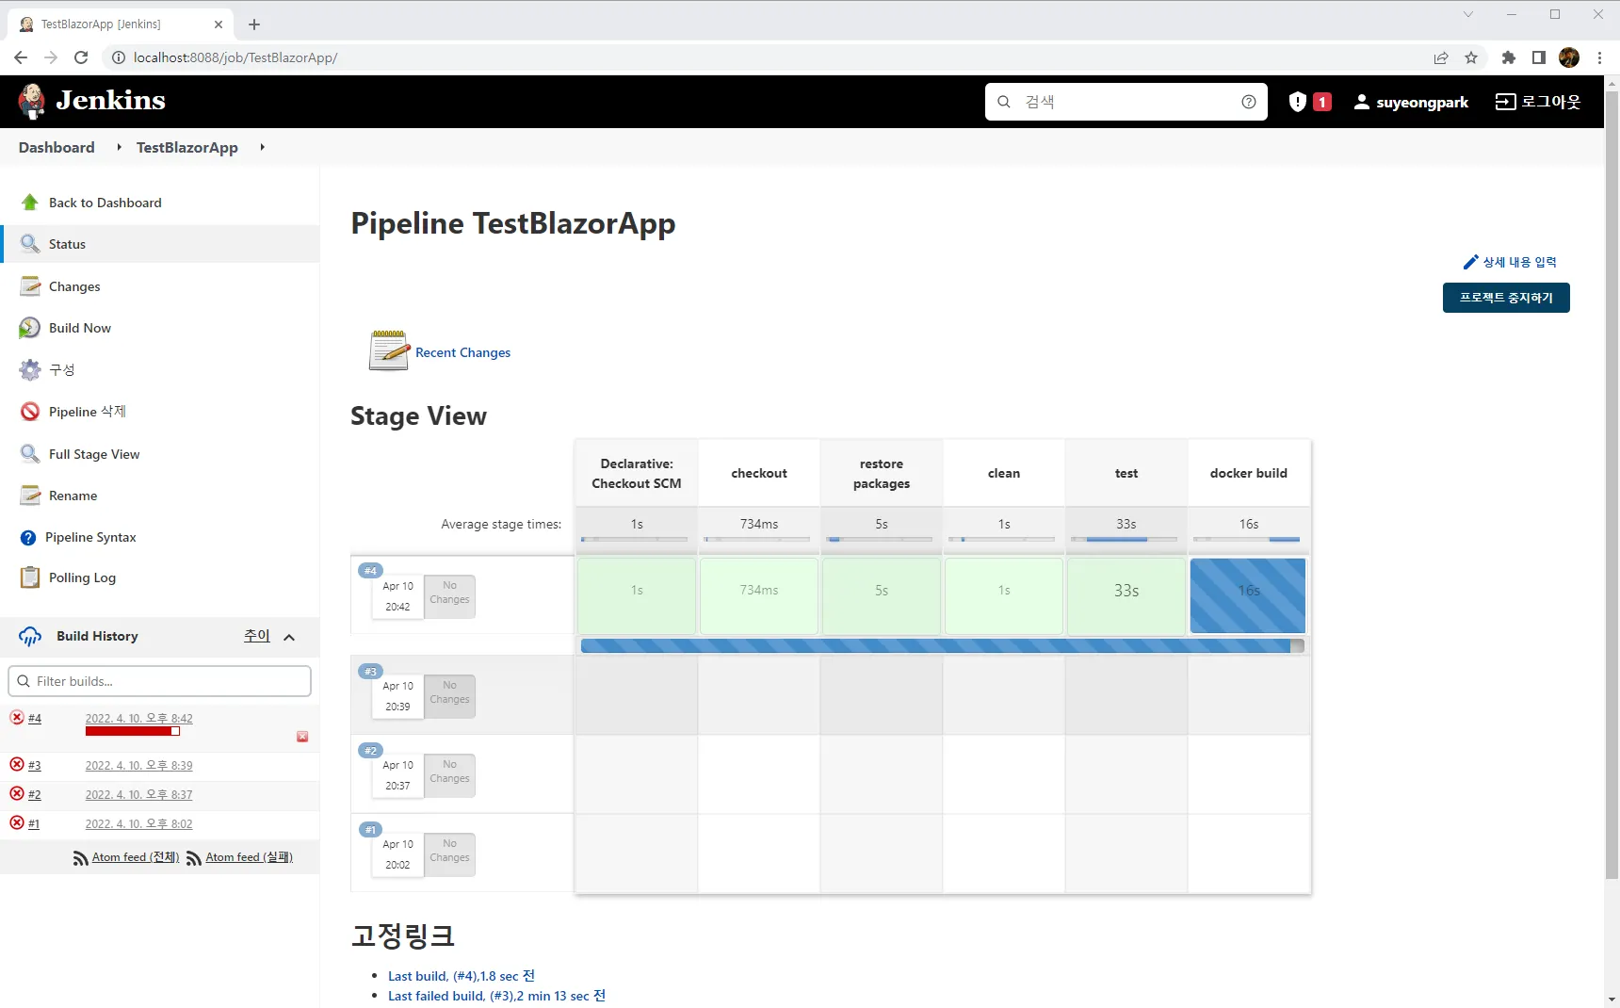Screen dimensions: 1620x1008
Task: Expand the Dashboard breadcrumb dropdown arrow
Action: pyautogui.click(x=119, y=147)
